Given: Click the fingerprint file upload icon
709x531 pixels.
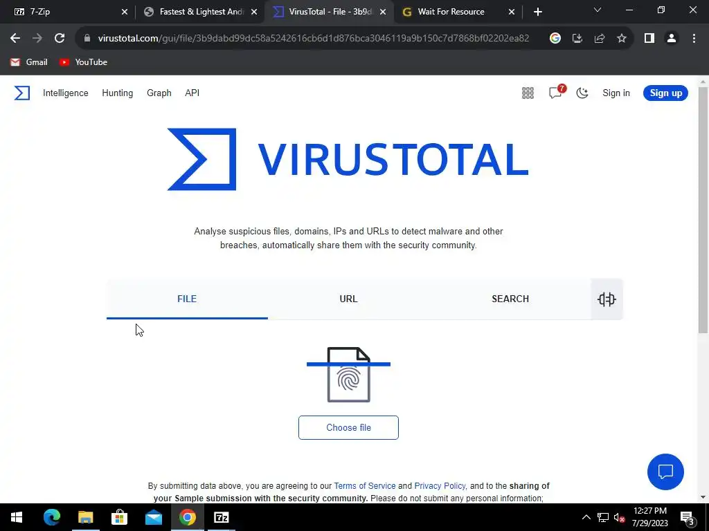Looking at the screenshot, I should (x=349, y=374).
